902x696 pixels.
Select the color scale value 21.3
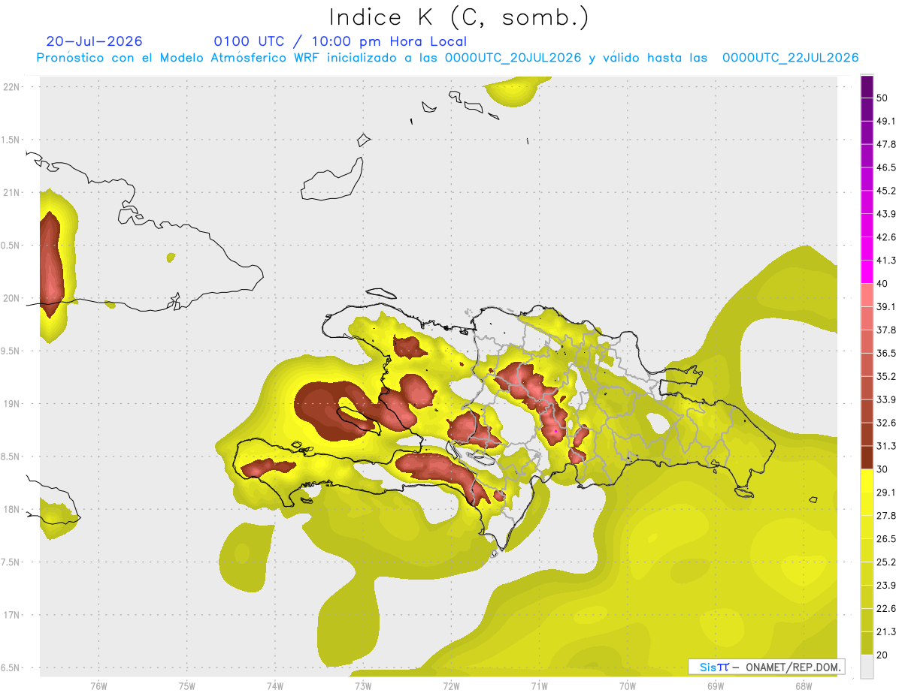[886, 631]
